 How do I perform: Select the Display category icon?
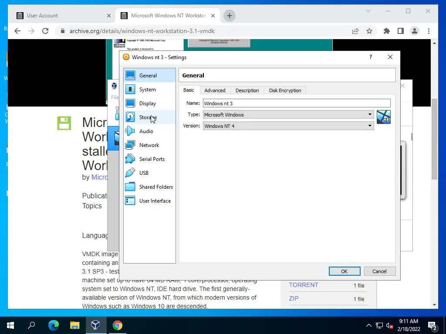pos(130,103)
